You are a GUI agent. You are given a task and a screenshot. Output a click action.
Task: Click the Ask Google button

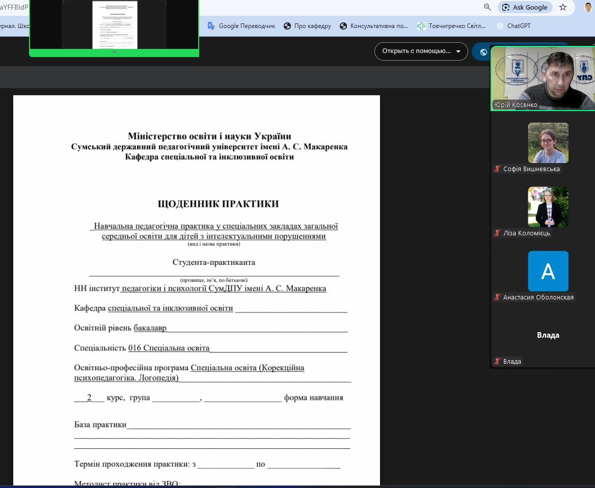[525, 7]
